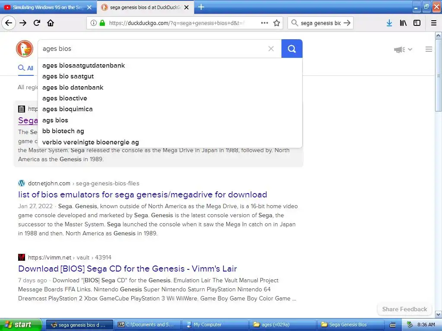
Task: Focus the Firefox toolbar search box
Action: pyautogui.click(x=321, y=23)
